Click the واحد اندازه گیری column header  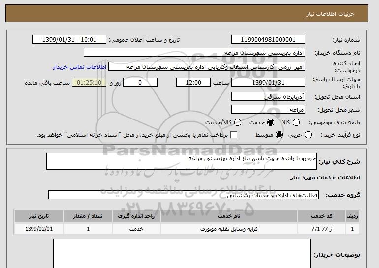click(136, 216)
